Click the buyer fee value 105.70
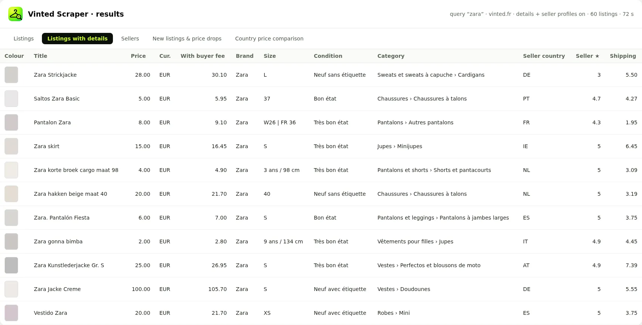This screenshot has width=642, height=325. [218, 289]
